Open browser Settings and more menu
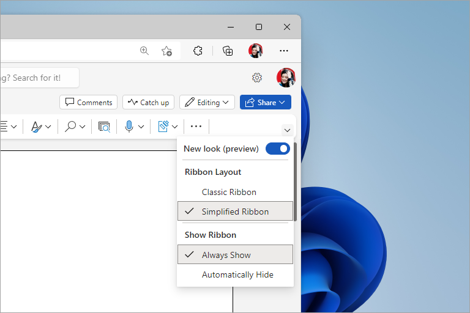 [x=284, y=51]
